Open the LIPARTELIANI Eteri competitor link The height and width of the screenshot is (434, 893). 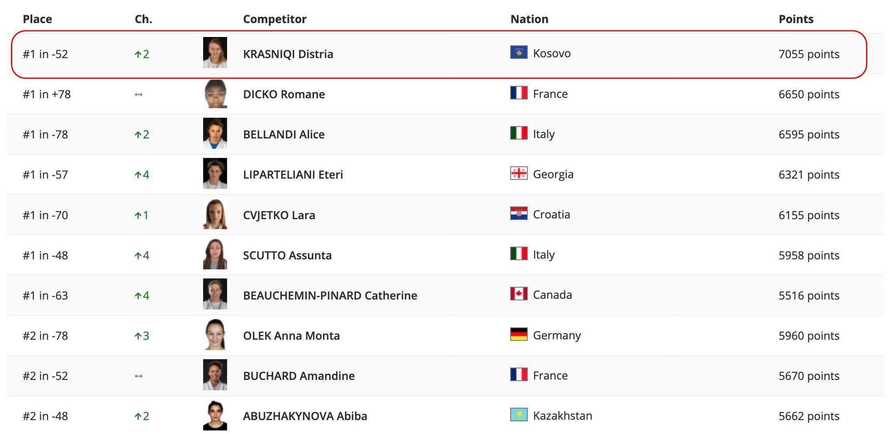click(293, 175)
